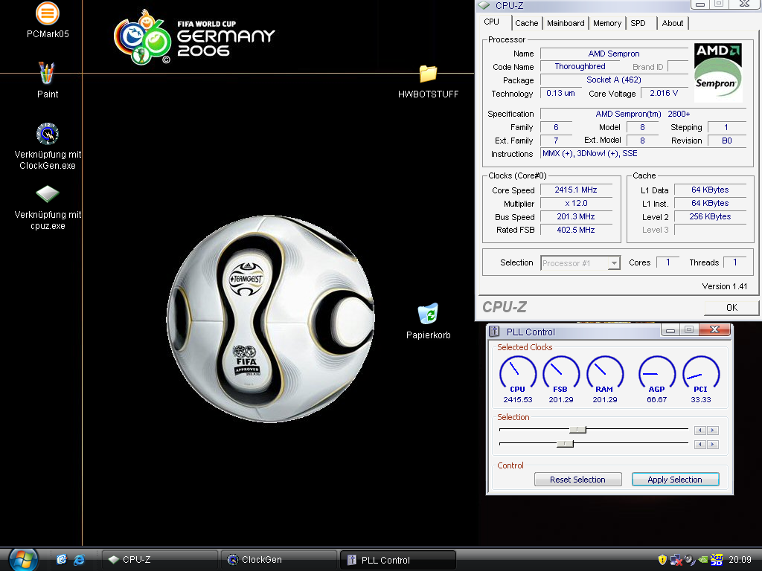Select the Papierkorb recycle bin icon
The image size is (762, 571).
coord(428,314)
